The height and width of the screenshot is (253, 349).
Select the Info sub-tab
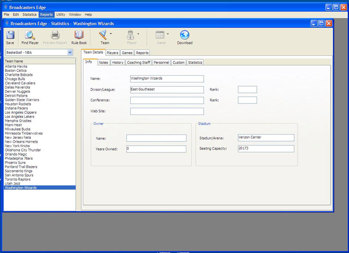(89, 62)
